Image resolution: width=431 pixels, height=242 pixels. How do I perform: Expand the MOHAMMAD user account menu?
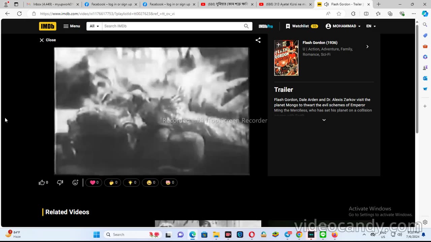tap(343, 26)
